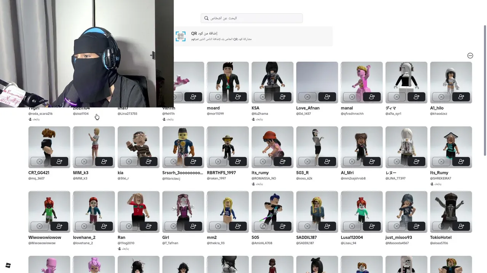Image resolution: width=487 pixels, height=273 pixels.
Task: Add A1_hilo as a friend
Action: pos(461,97)
